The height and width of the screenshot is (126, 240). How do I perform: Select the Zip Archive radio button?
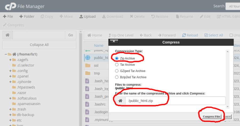[117, 58]
